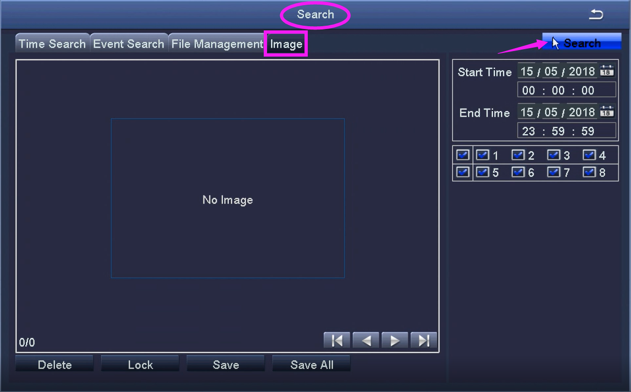This screenshot has width=631, height=392.
Task: Select the End Time month field
Action: tap(551, 112)
